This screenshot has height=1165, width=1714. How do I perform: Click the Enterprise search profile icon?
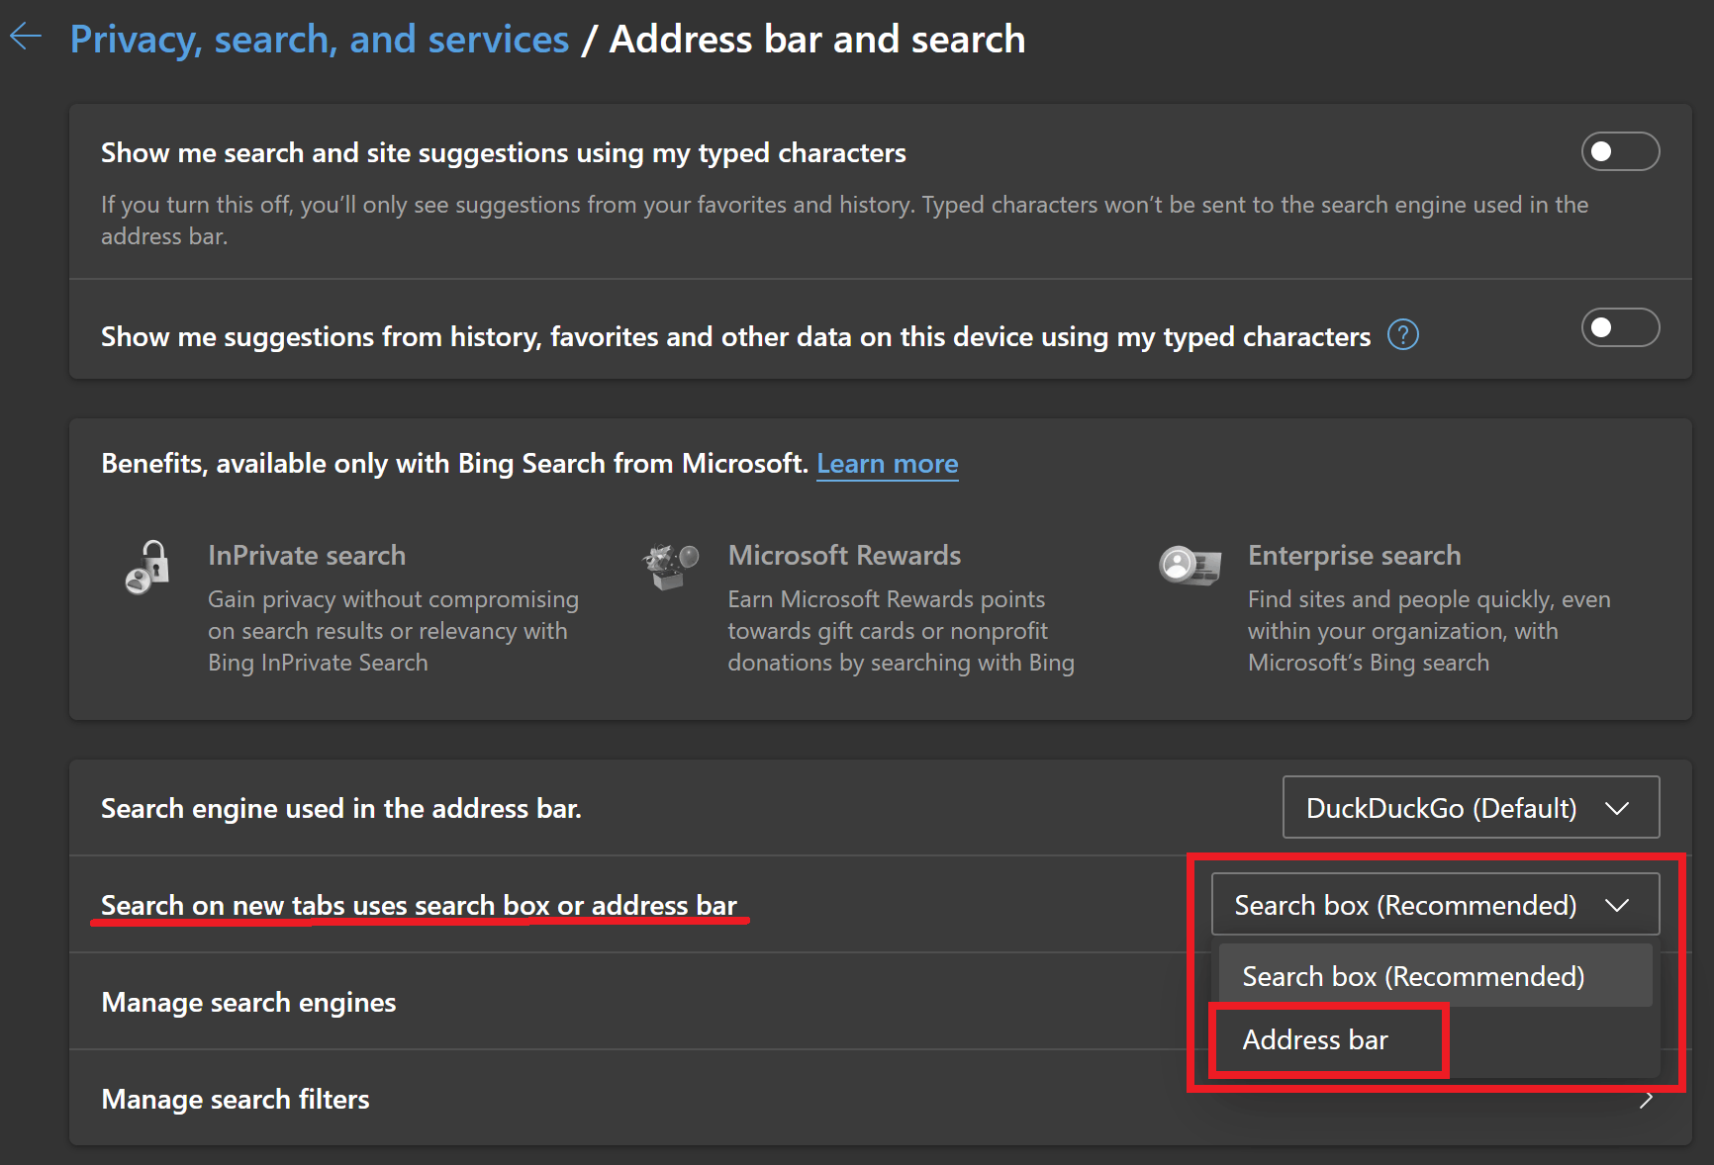click(1189, 565)
